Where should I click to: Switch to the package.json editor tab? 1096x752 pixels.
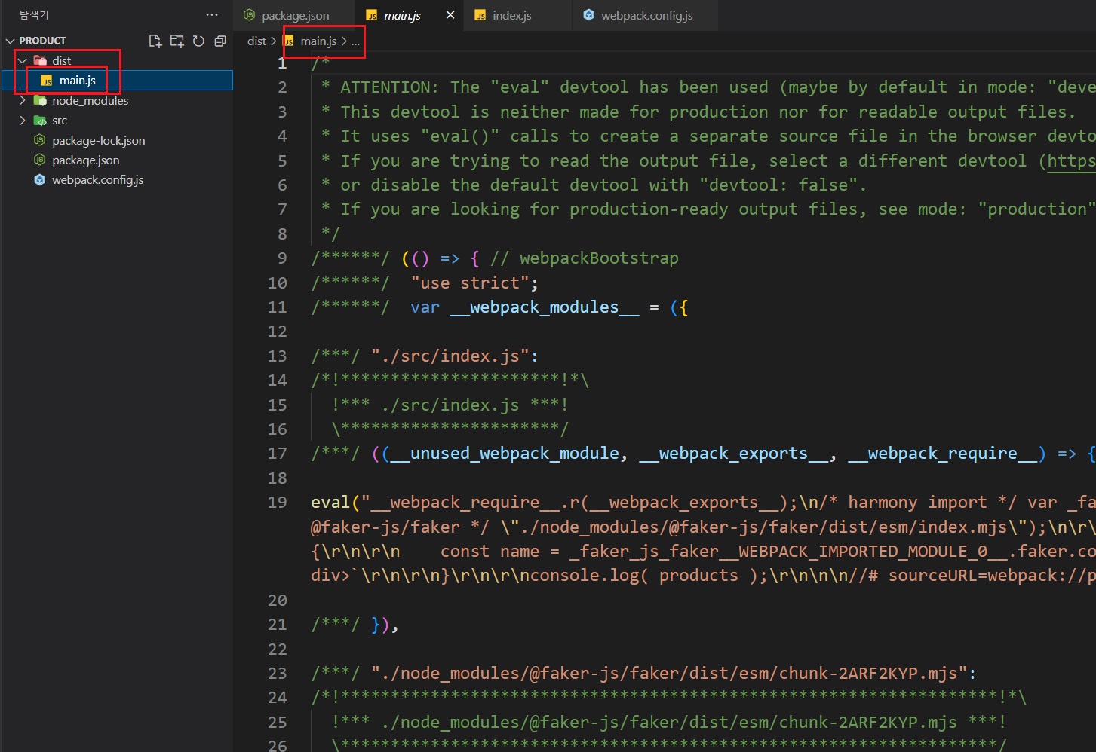click(295, 15)
